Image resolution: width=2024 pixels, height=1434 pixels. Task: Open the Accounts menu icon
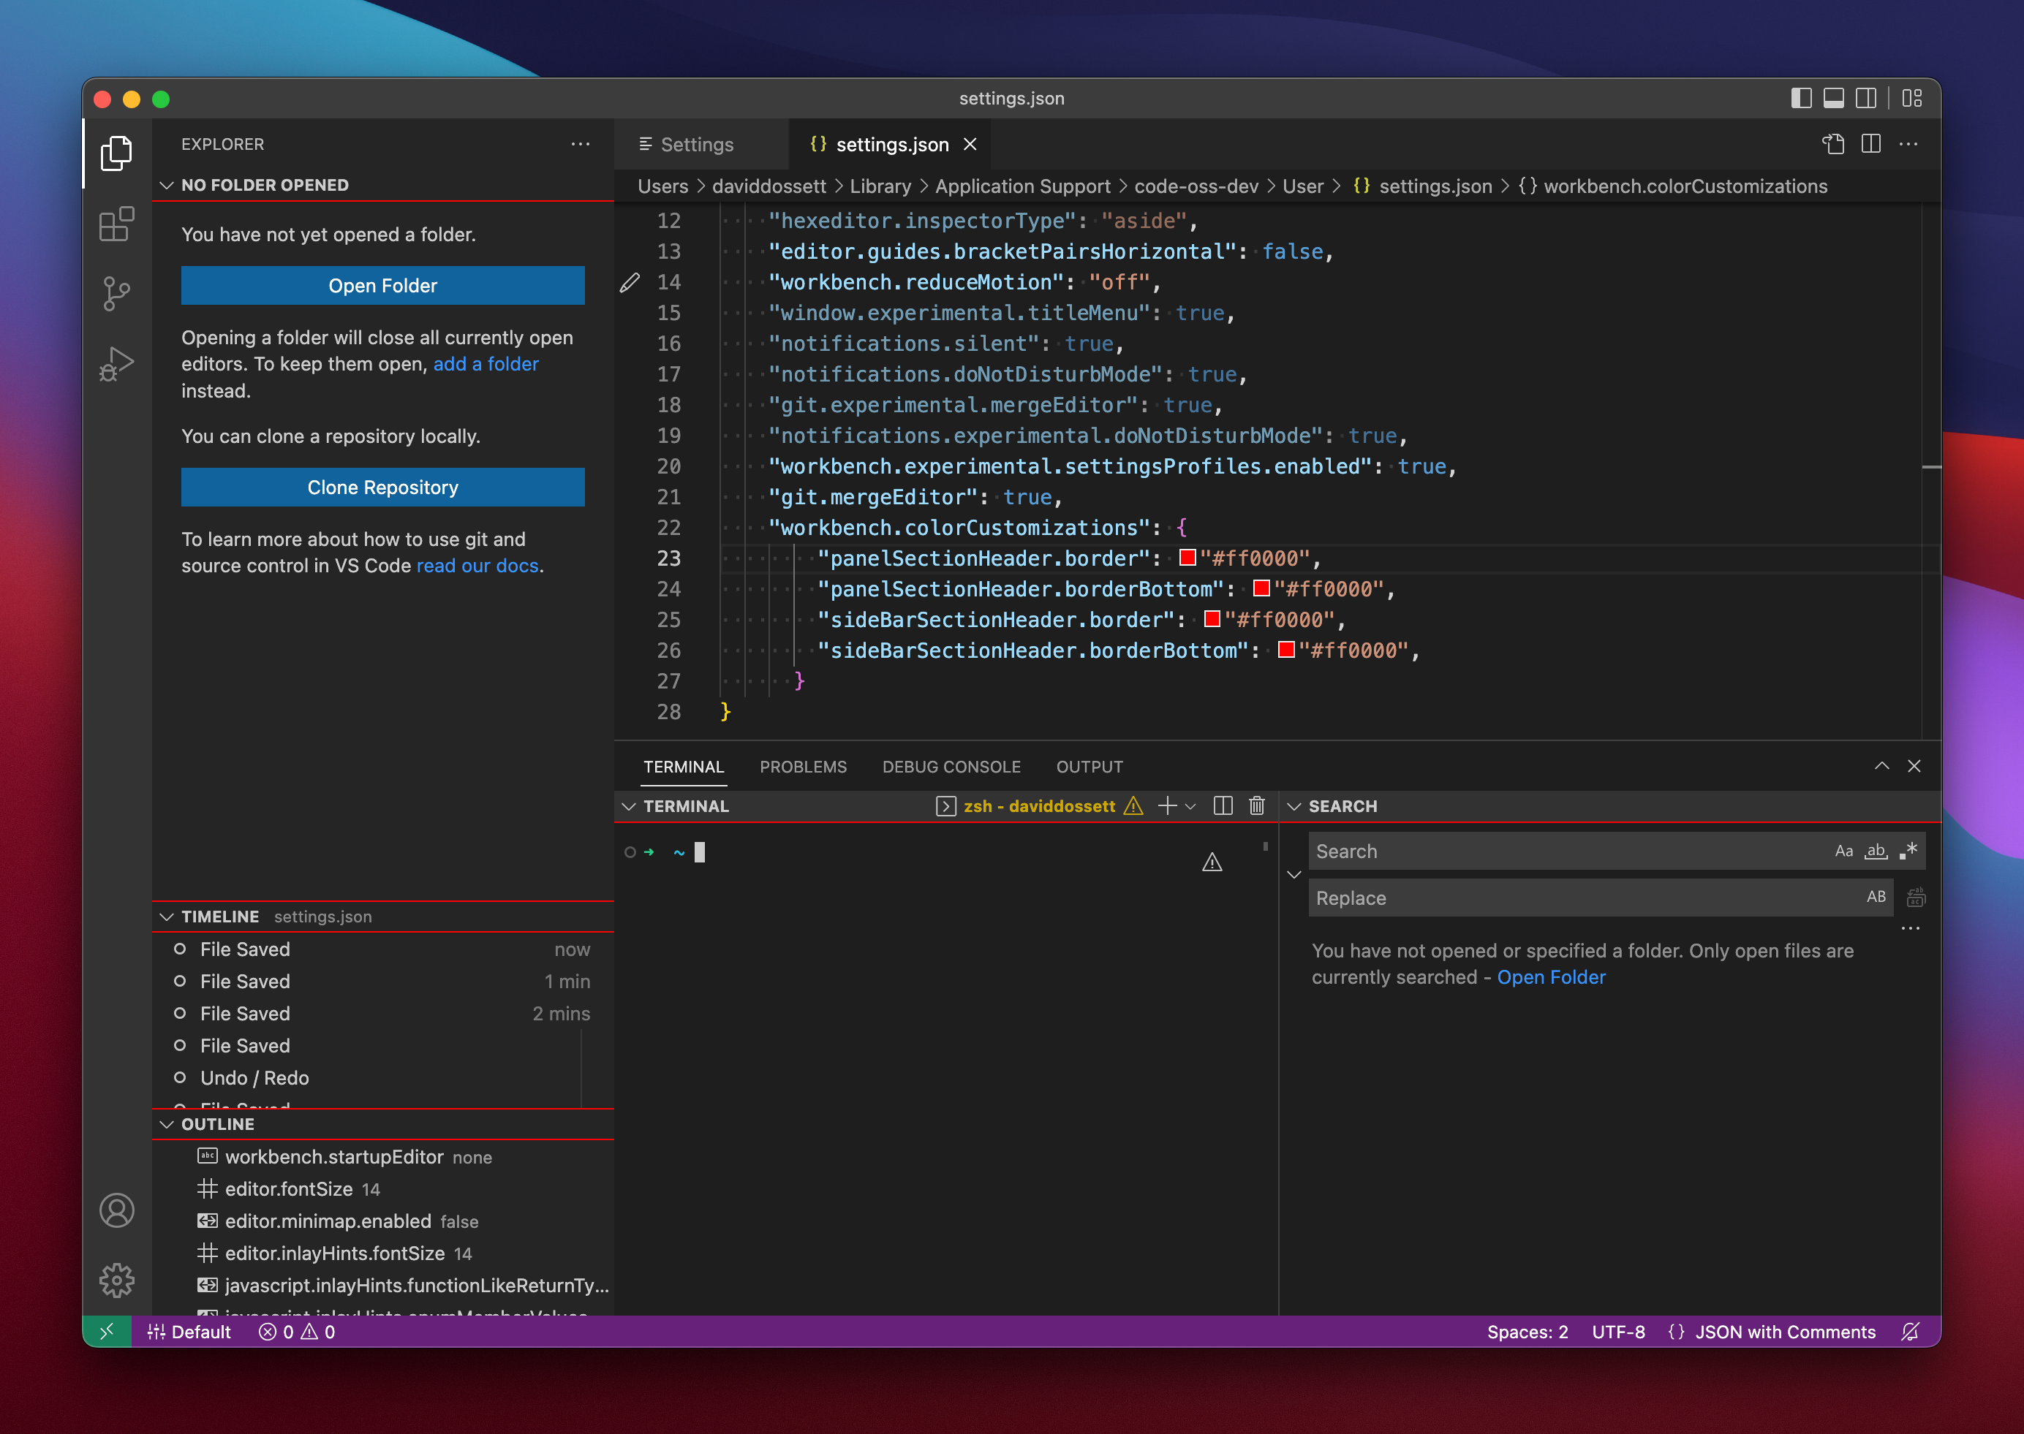pos(116,1210)
